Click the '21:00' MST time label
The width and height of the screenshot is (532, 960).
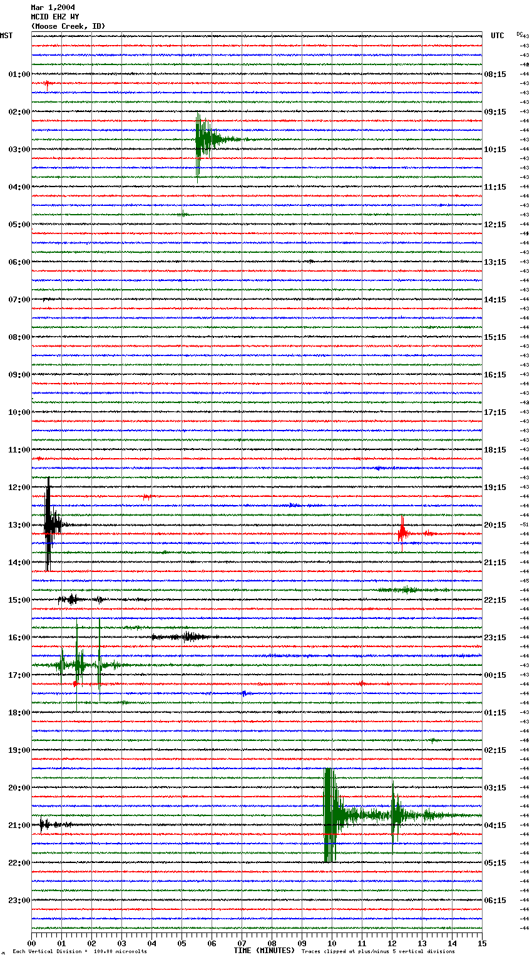pos(19,825)
